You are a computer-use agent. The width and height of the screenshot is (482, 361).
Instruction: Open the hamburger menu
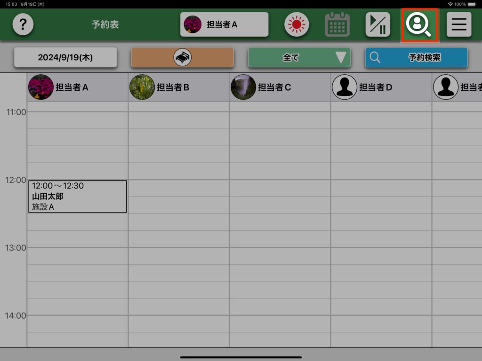click(x=458, y=24)
